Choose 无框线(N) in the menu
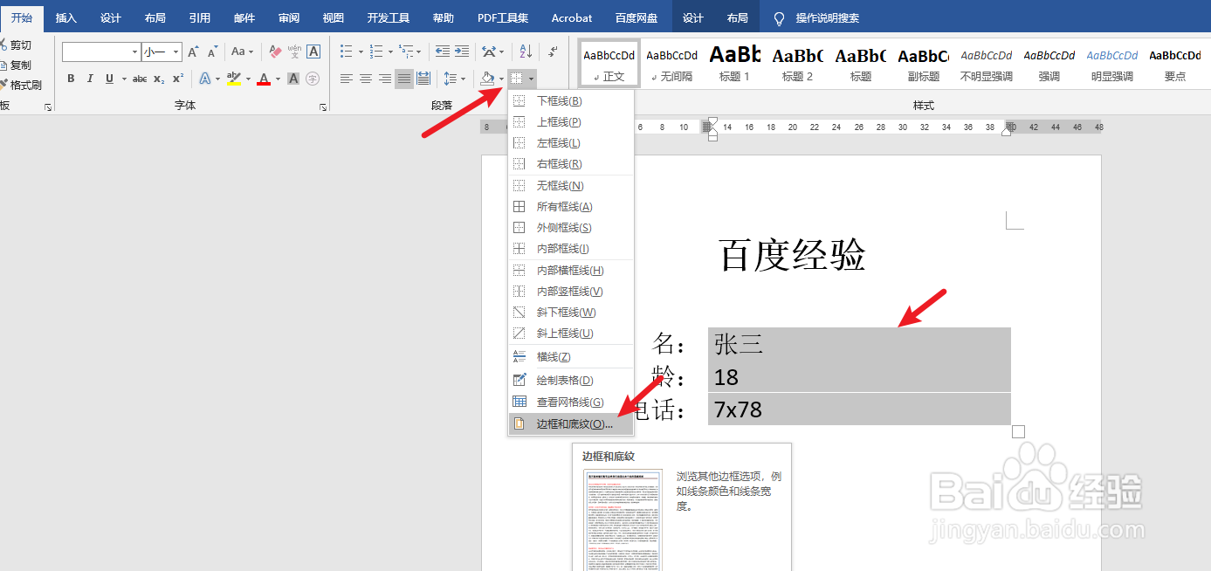Viewport: 1211px width, 571px height. coord(571,186)
